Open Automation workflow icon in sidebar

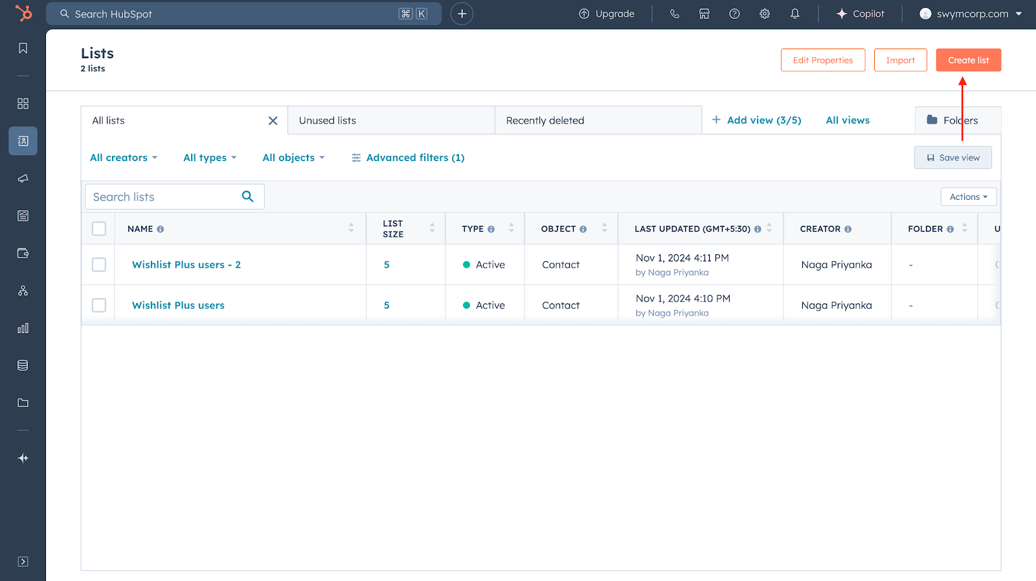click(23, 290)
